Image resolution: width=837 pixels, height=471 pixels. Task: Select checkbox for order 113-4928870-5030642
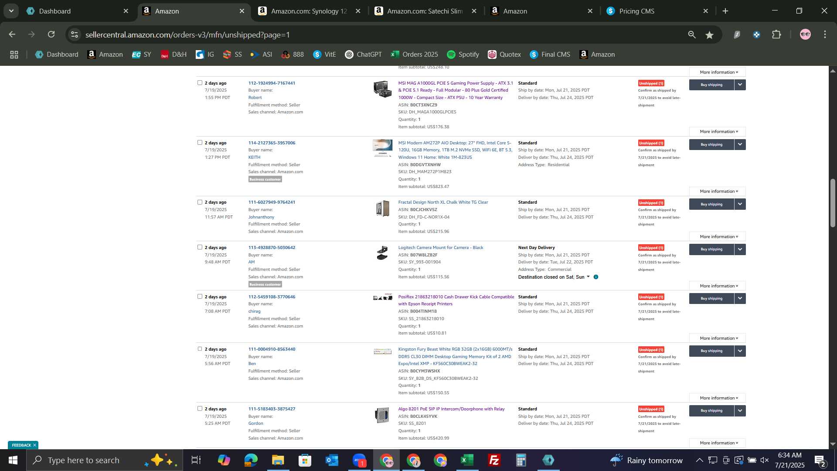tap(200, 247)
